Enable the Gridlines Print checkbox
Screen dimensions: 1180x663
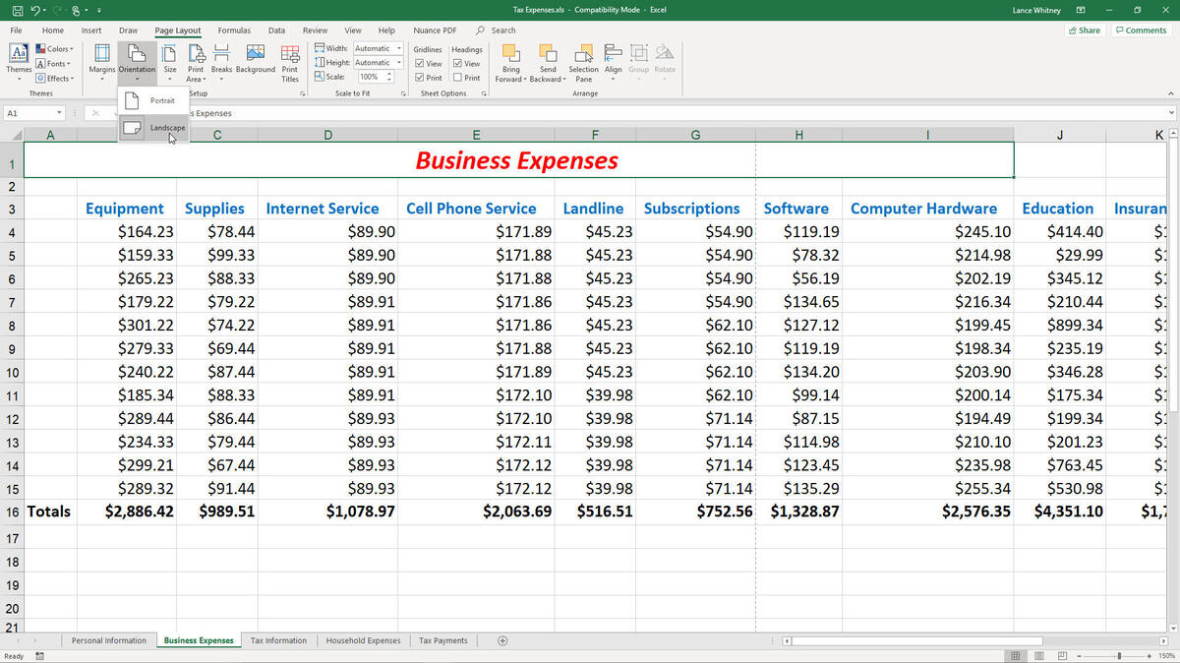421,78
